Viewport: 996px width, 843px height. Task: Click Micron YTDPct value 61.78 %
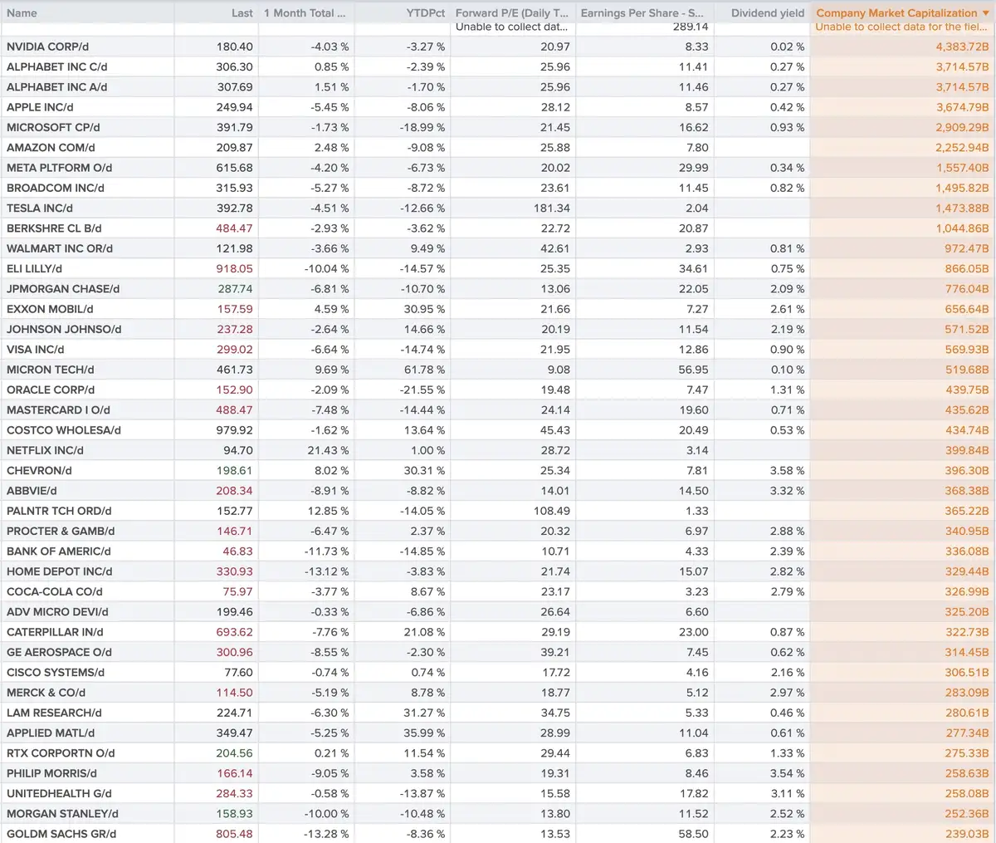pos(425,370)
